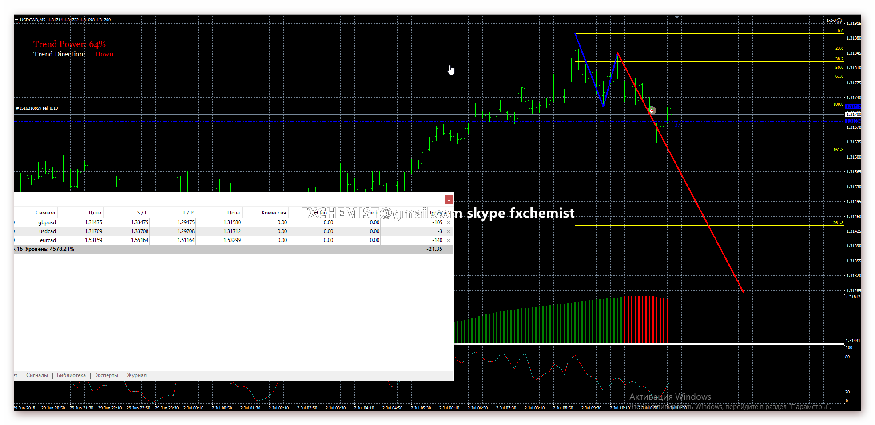Click eurcad open price 1.53159

(x=93, y=240)
